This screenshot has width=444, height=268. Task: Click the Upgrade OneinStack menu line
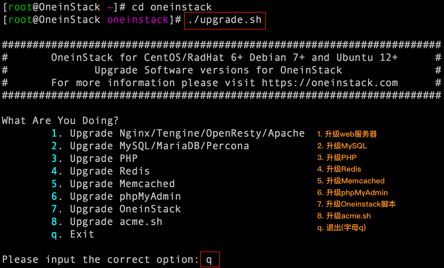click(x=125, y=209)
